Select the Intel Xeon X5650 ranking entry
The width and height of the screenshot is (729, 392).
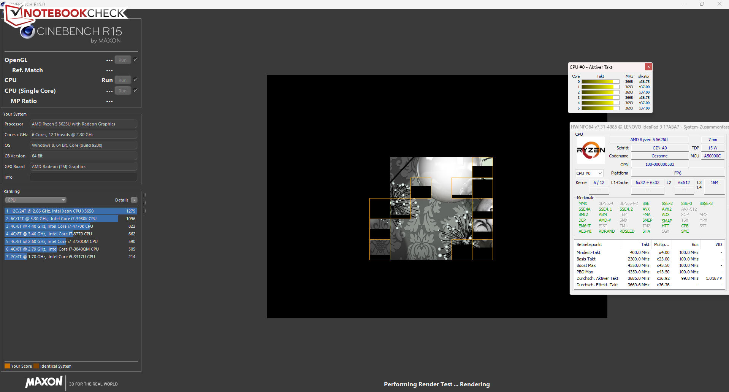(71, 211)
